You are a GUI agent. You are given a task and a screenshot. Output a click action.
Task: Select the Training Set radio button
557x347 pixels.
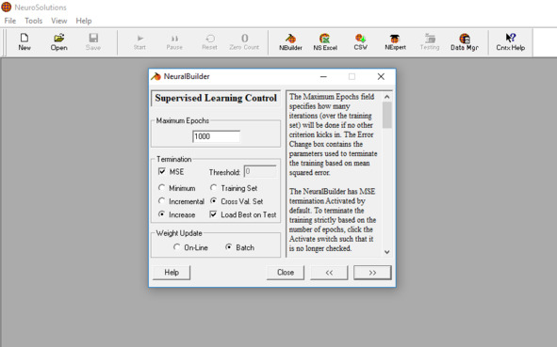213,187
